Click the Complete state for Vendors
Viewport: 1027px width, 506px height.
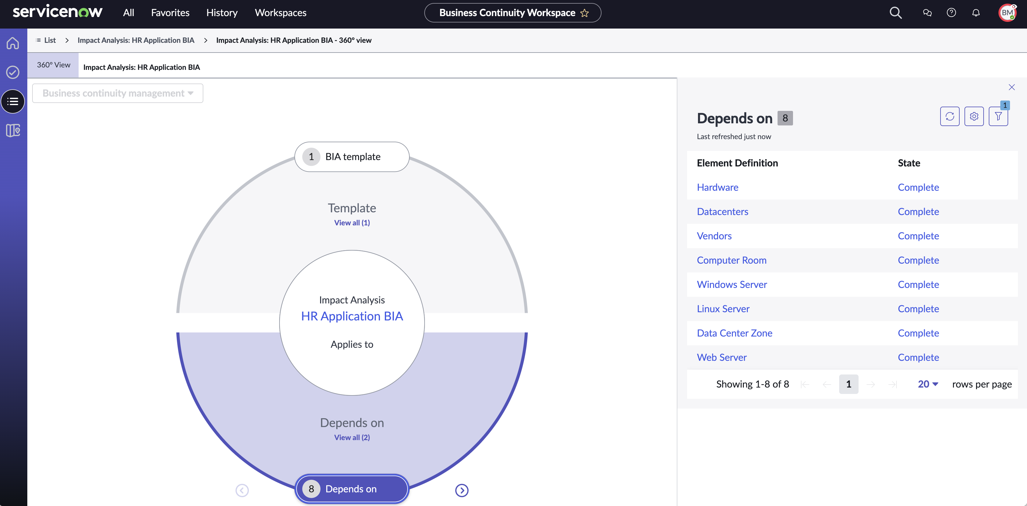918,236
